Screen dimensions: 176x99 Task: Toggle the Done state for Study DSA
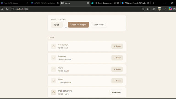pyautogui.click(x=117, y=46)
